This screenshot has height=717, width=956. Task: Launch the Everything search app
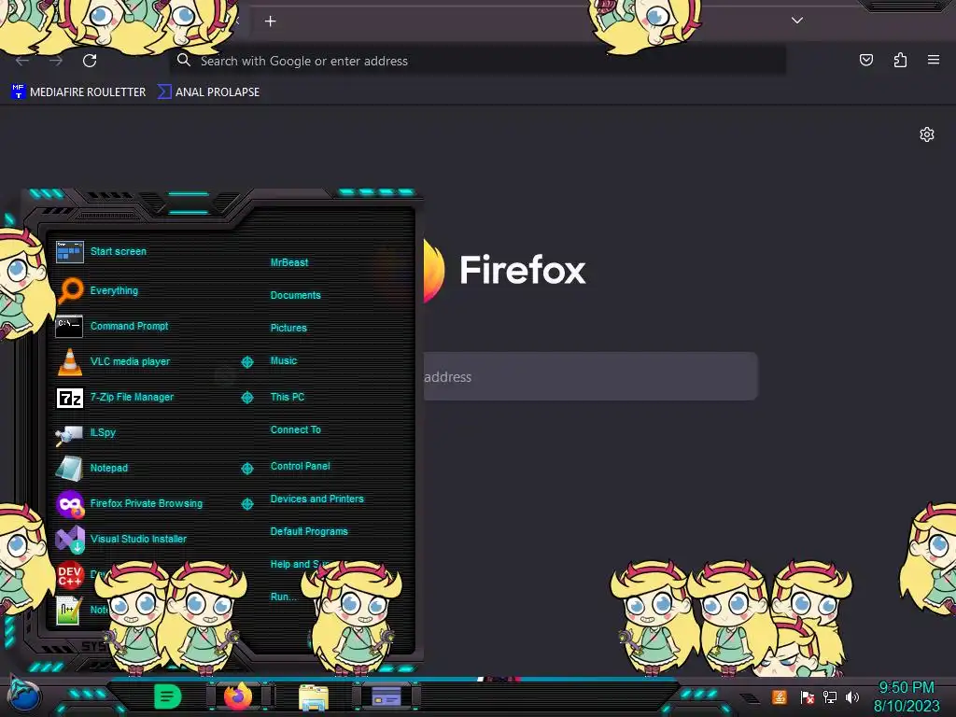[x=69, y=290]
